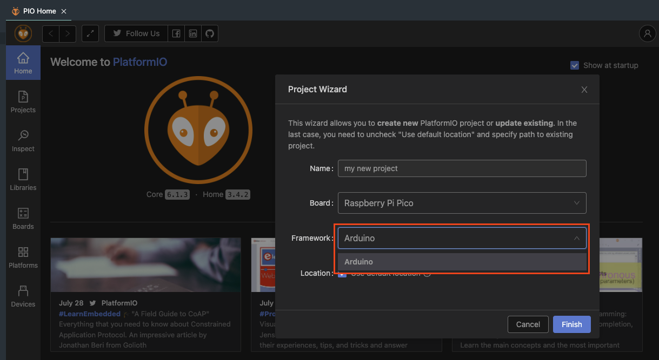Open the user account icon
The width and height of the screenshot is (659, 360).
click(647, 33)
